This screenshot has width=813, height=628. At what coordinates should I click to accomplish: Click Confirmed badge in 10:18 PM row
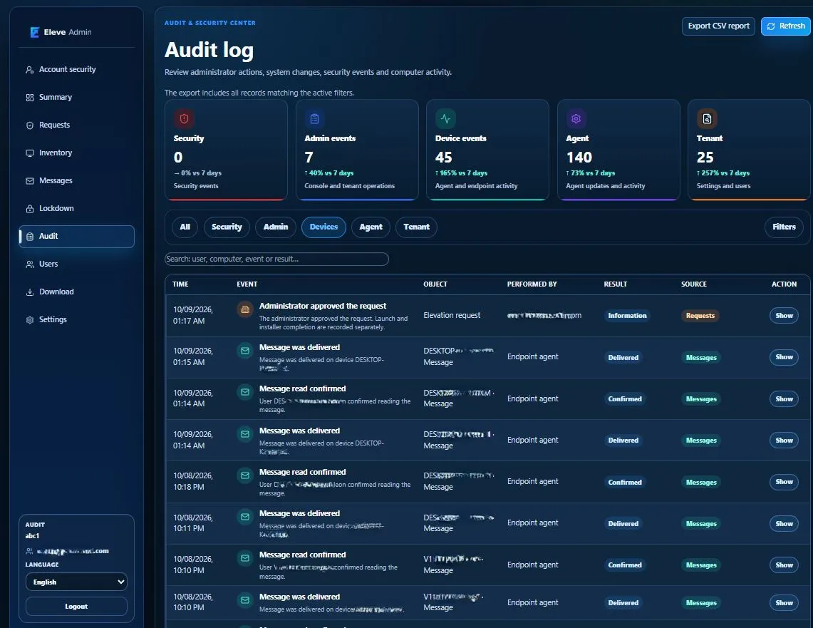[x=625, y=483]
